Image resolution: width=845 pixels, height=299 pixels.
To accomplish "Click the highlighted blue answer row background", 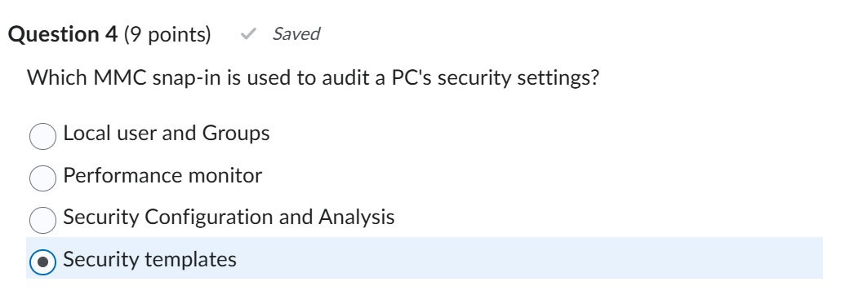I will point(424,257).
